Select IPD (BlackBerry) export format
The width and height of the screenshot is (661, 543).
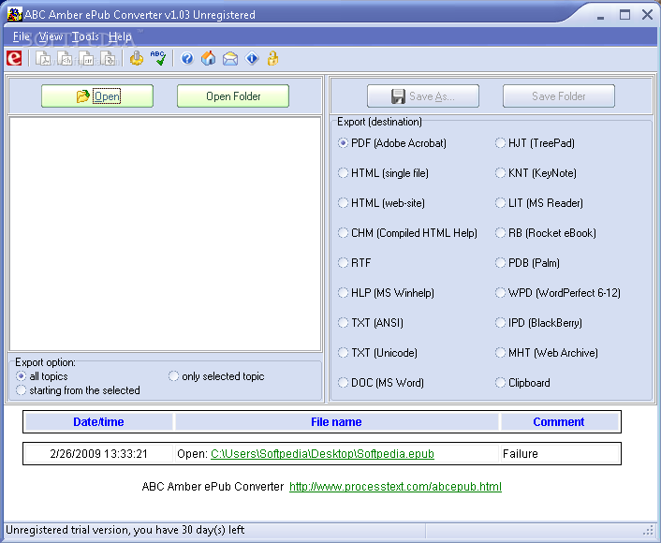coord(538,322)
